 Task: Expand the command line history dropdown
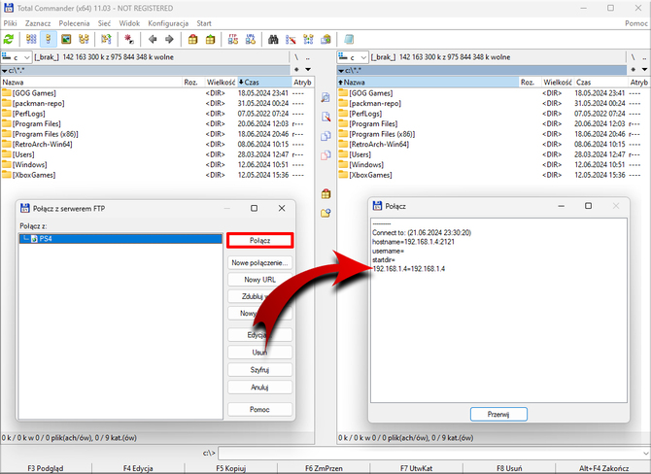point(645,453)
